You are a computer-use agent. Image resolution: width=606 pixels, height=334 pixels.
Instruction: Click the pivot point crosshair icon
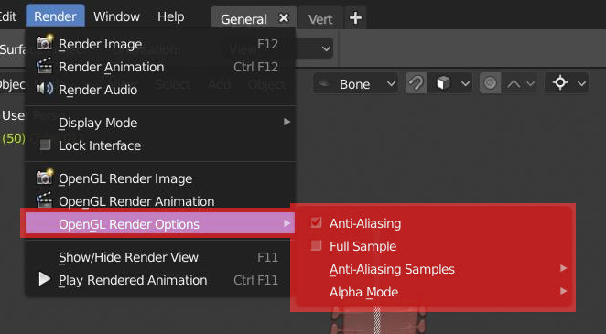point(560,83)
